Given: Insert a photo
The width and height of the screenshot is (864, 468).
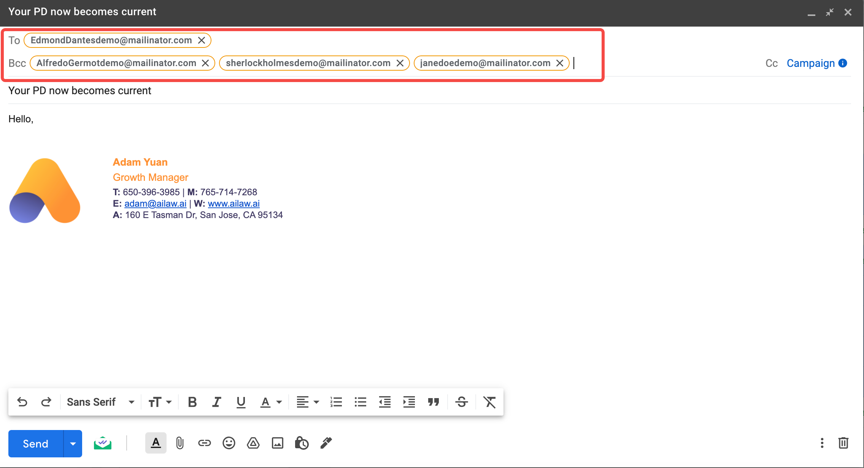Looking at the screenshot, I should pyautogui.click(x=277, y=443).
